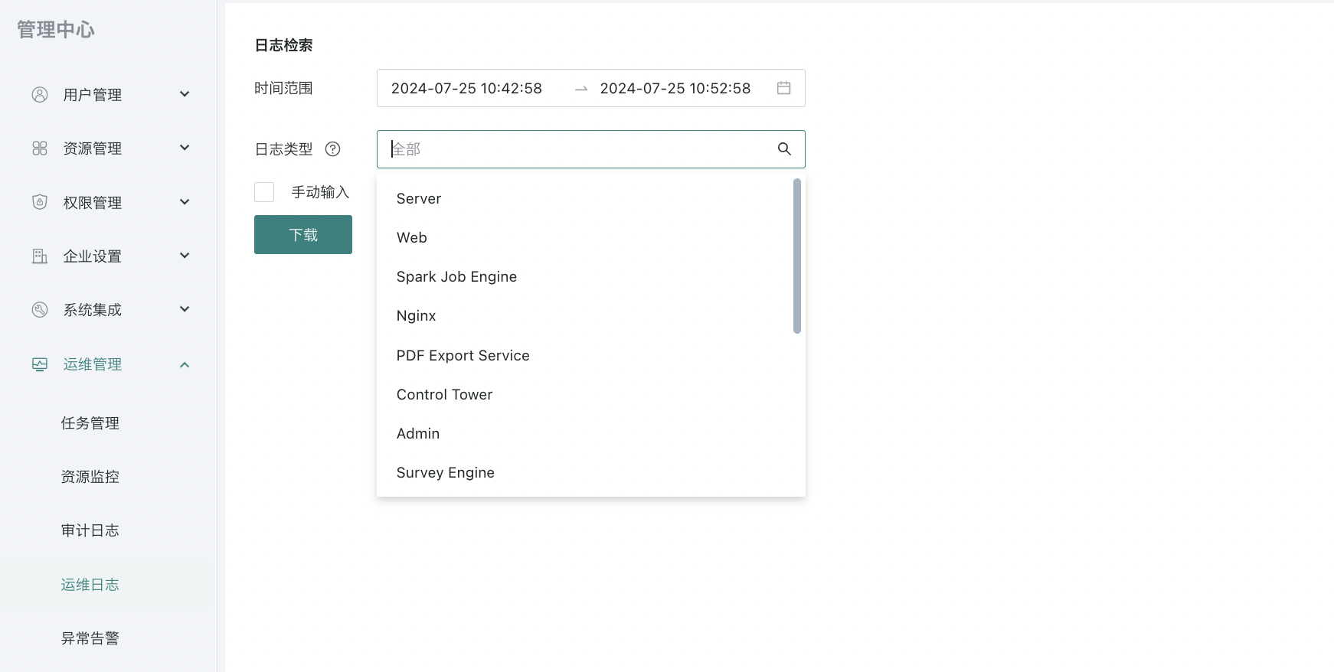Image resolution: width=1334 pixels, height=672 pixels.
Task: Click the user management person icon
Action: click(x=40, y=94)
